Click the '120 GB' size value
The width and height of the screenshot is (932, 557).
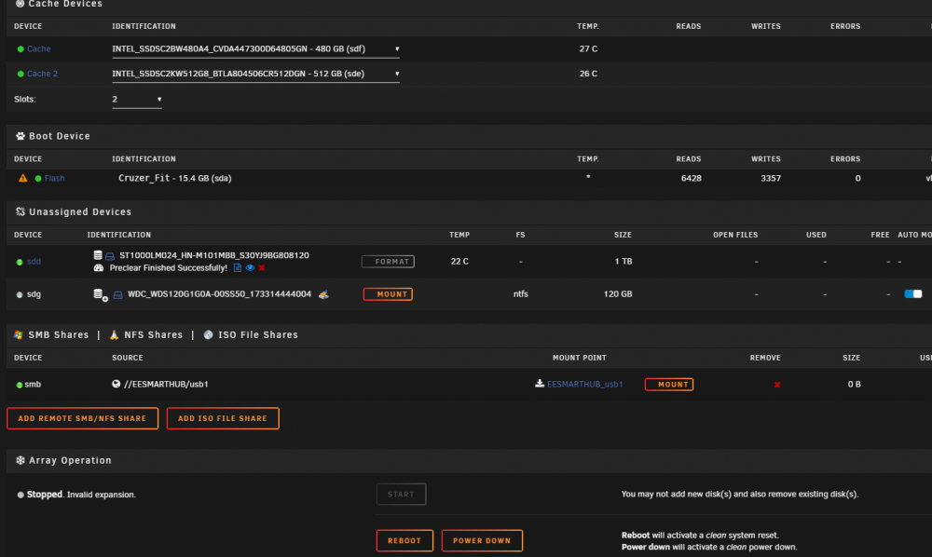pos(618,294)
